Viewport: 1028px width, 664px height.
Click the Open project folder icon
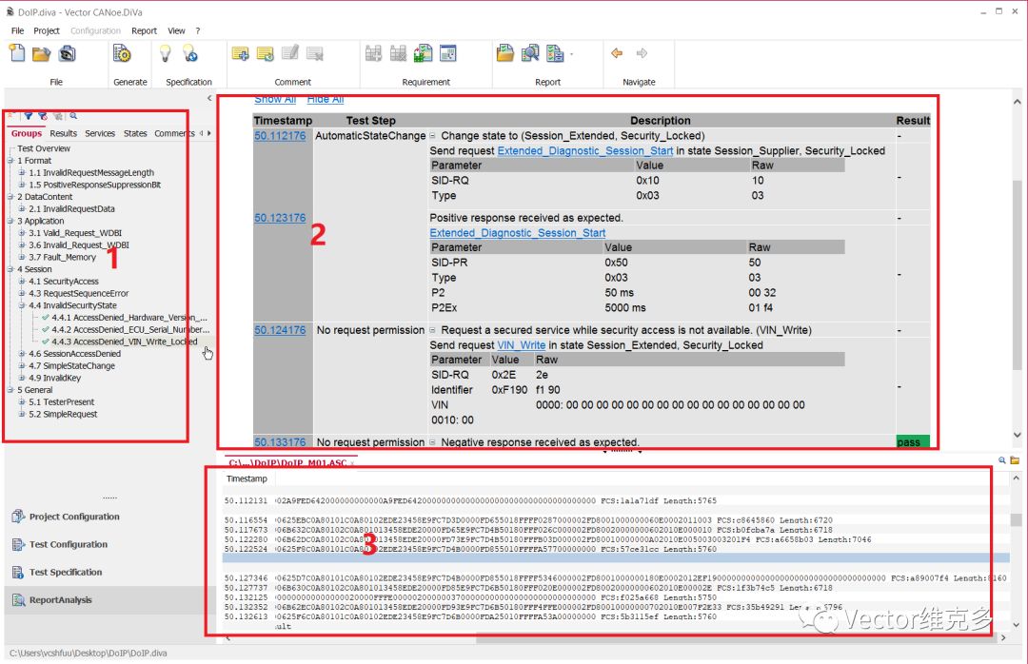pyautogui.click(x=42, y=54)
